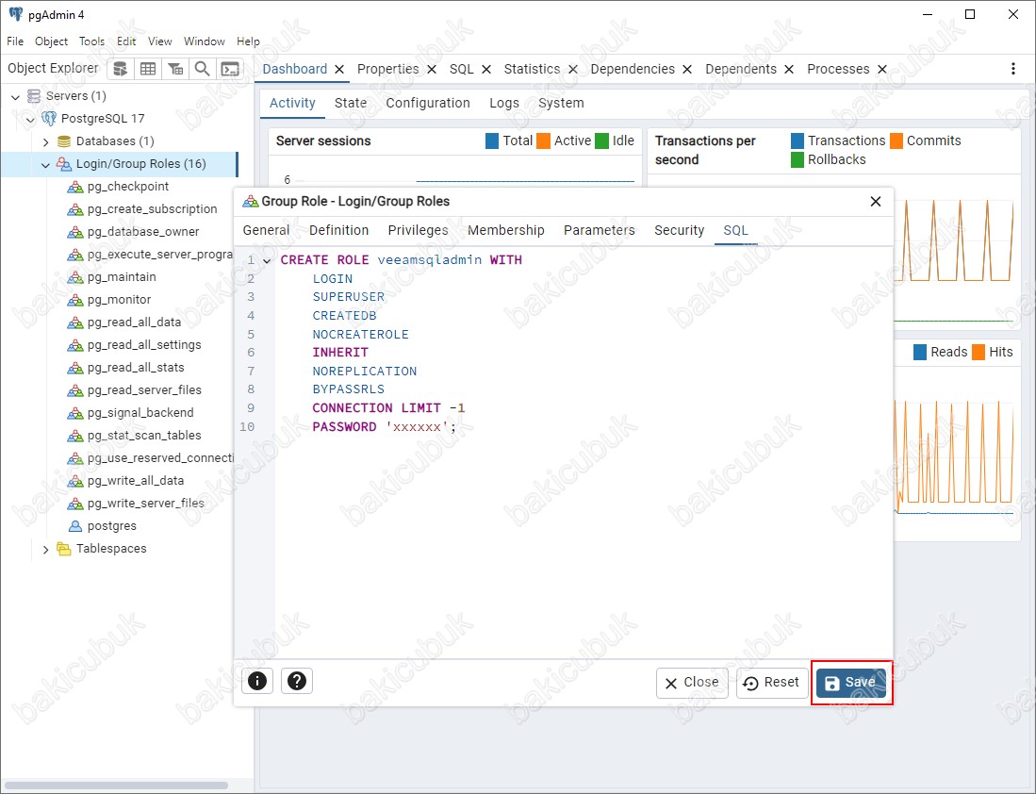The width and height of the screenshot is (1036, 794).
Task: Open the vertical three-dot panel menu
Action: (x=1013, y=69)
